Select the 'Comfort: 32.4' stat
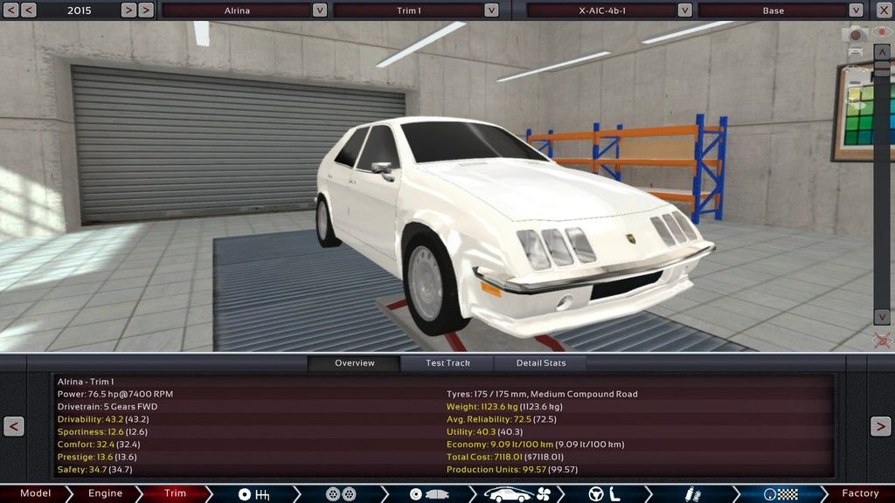 98,444
